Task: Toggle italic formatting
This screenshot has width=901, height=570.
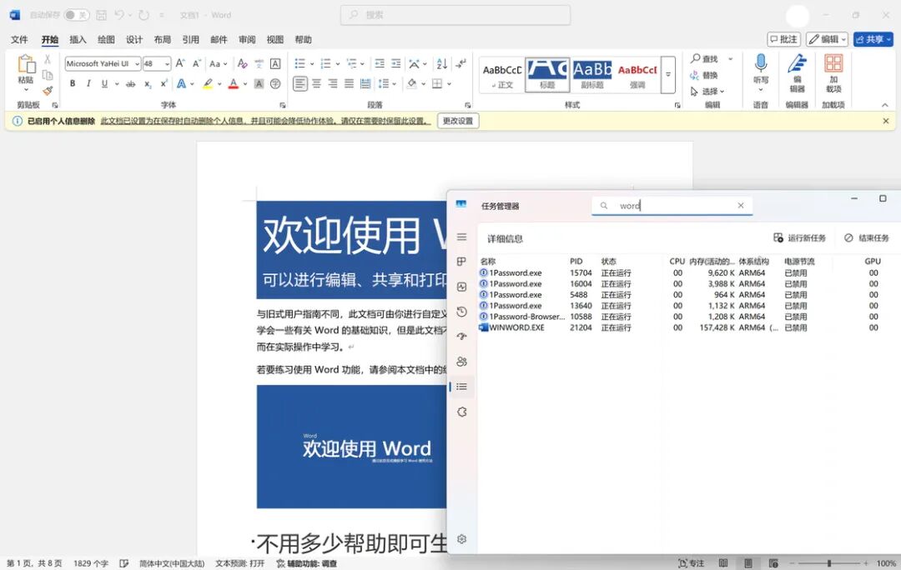Action: 88,84
